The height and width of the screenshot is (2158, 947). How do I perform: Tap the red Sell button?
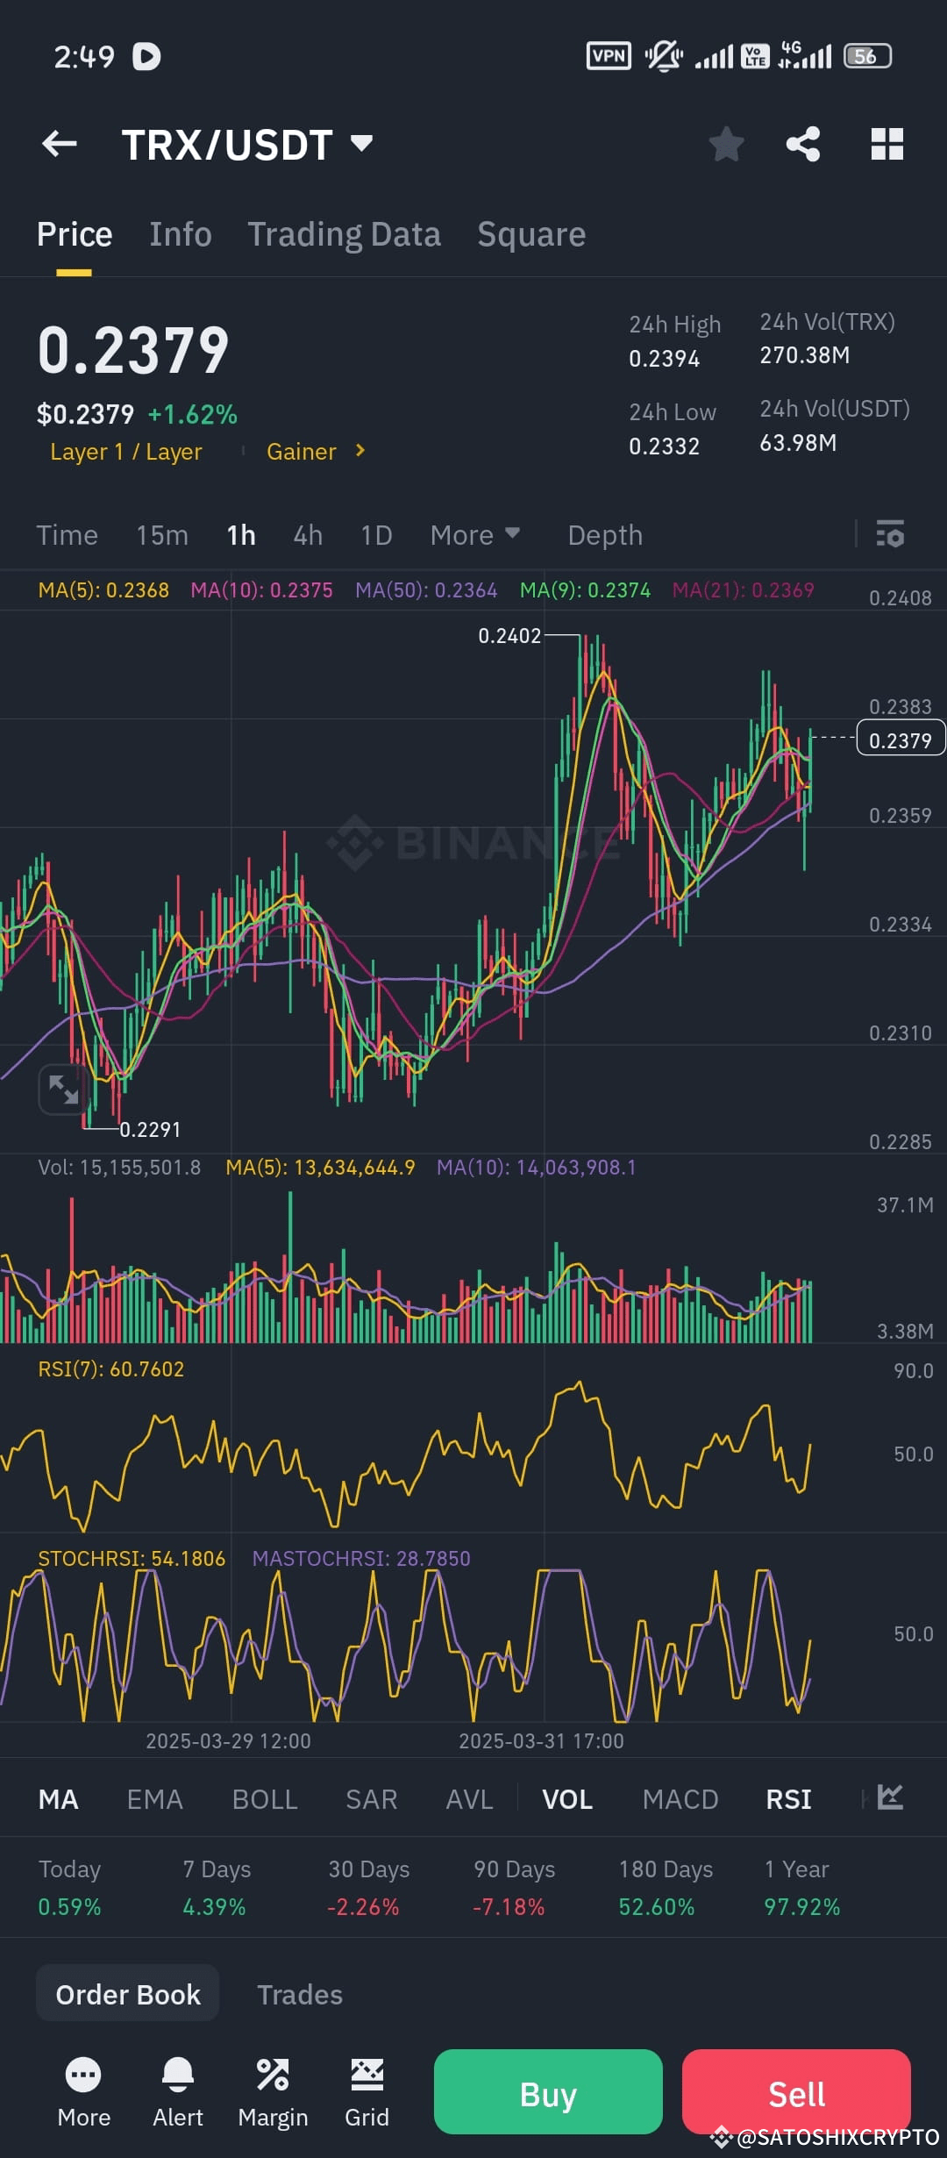796,2091
